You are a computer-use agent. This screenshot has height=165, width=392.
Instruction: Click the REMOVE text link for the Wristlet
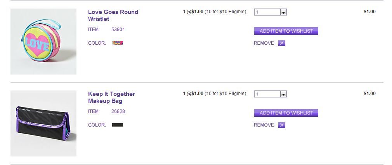pyautogui.click(x=264, y=43)
